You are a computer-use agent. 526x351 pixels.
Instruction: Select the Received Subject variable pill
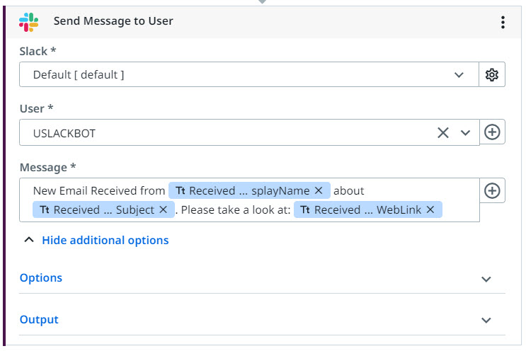[x=103, y=209]
